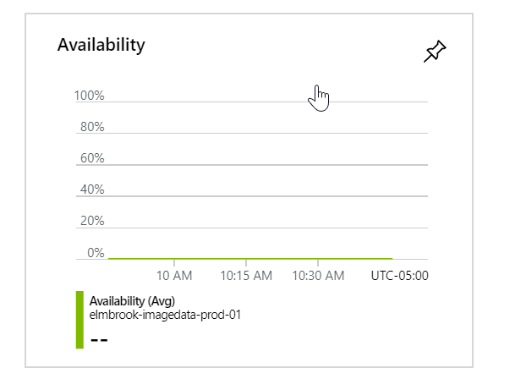Viewport: 515px width, 379px height.
Task: Click the 100% y-axis label
Action: pos(89,96)
